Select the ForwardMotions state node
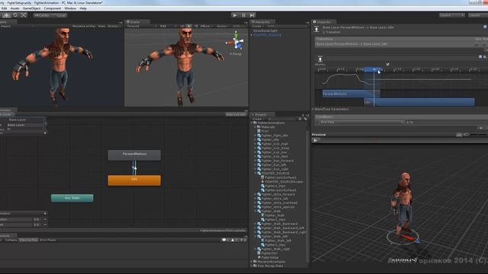 point(134,155)
